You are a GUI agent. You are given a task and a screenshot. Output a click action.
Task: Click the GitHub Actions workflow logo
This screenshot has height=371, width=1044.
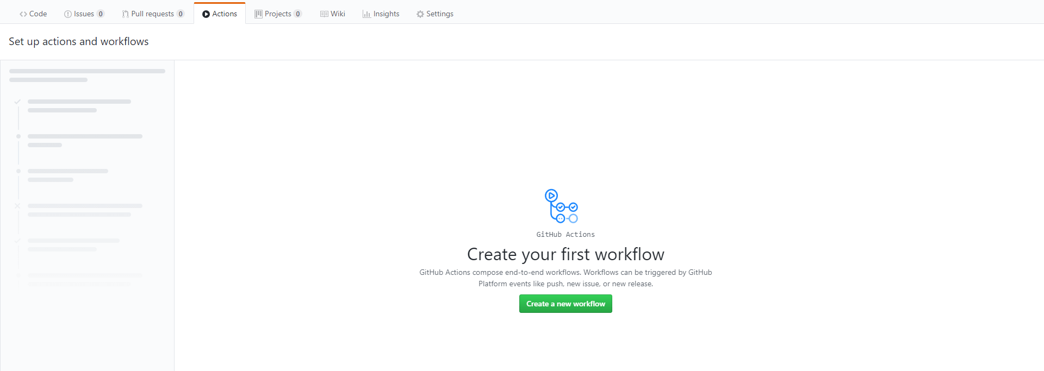562,206
